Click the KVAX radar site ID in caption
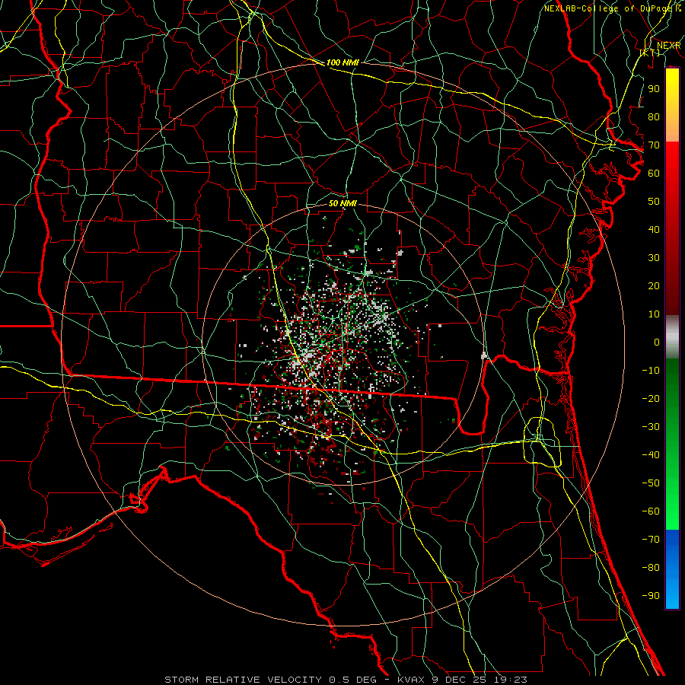The width and height of the screenshot is (685, 685). click(411, 680)
